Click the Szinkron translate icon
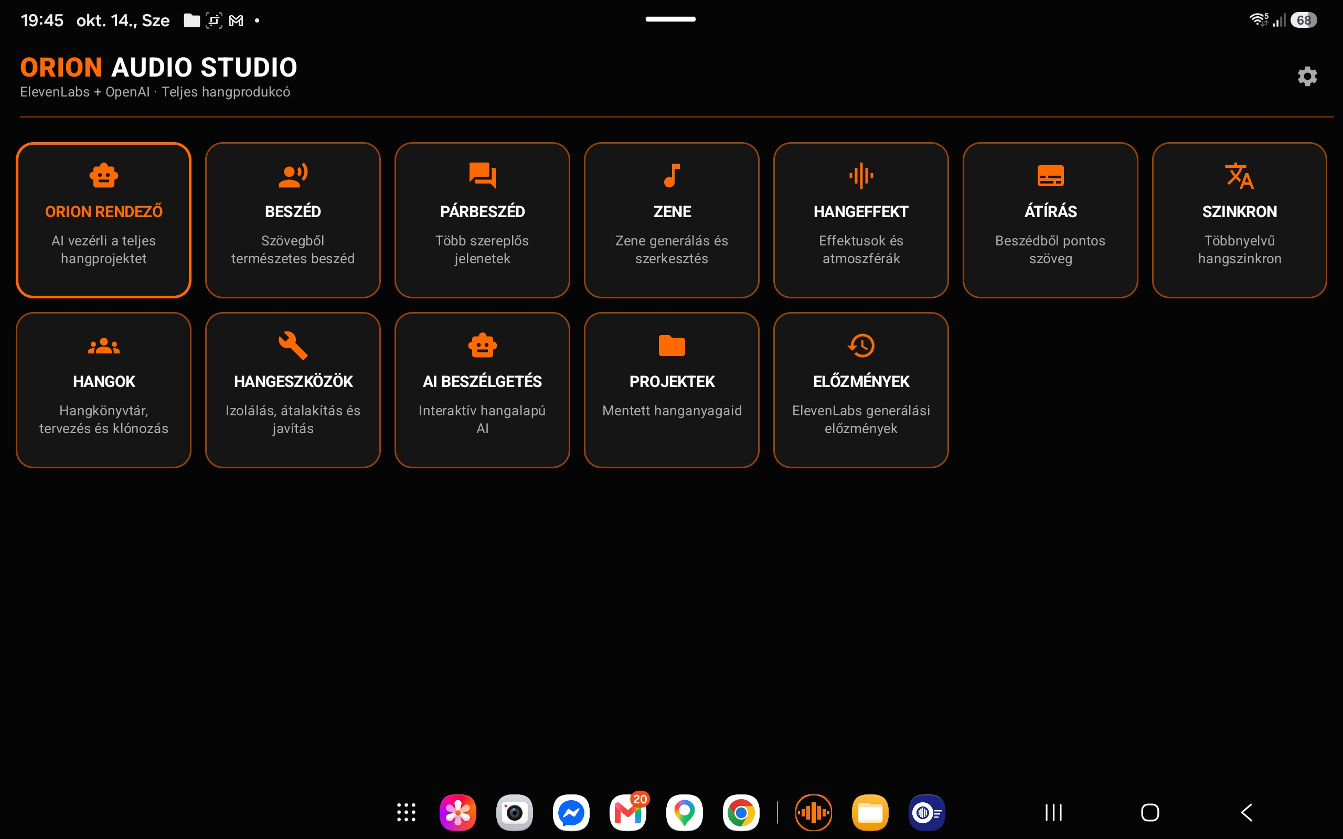This screenshot has height=839, width=1343. pos(1239,175)
